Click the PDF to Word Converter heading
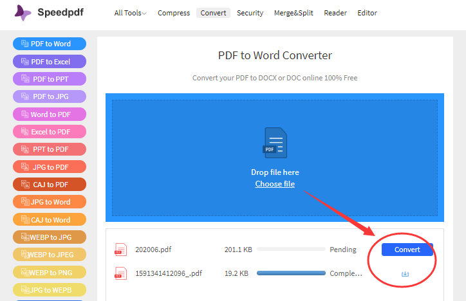Screen dimensions: 466x301 [275, 55]
